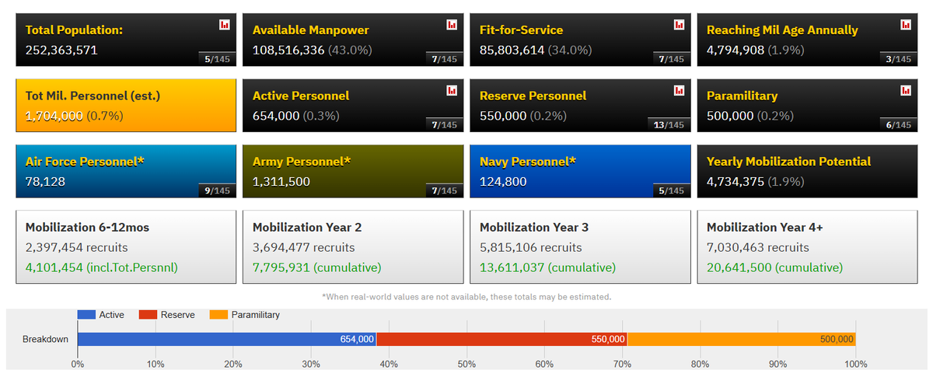Viewport: 933px width, 377px height.
Task: Select the Army Personnel card
Action: pos(353,171)
